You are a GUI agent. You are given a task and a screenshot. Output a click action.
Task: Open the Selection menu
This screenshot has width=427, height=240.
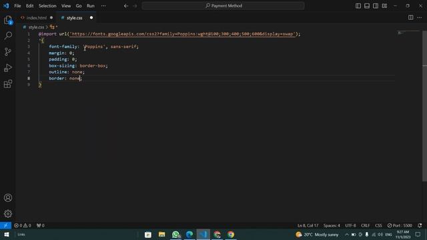(x=47, y=6)
